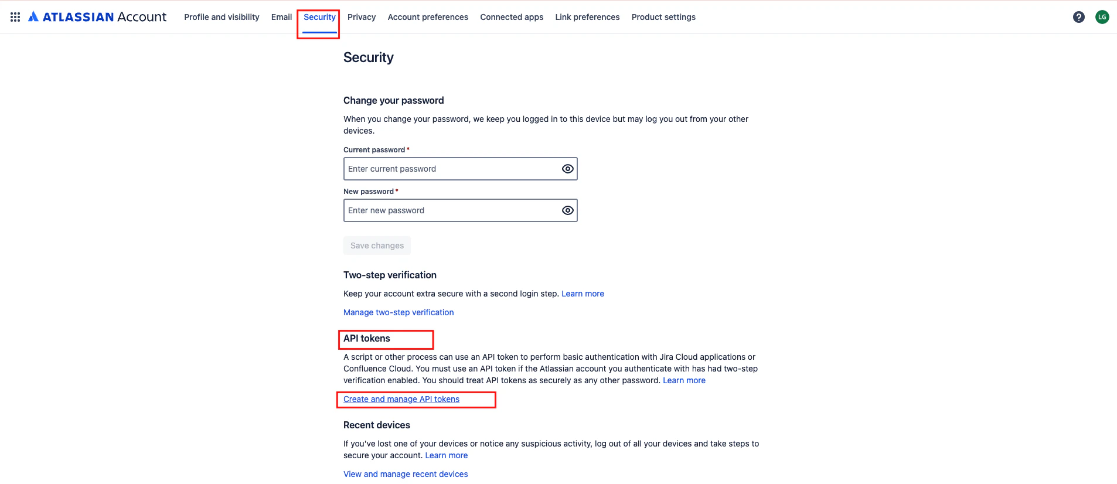Visit the Link preferences tab
This screenshot has width=1117, height=484.
coord(587,17)
